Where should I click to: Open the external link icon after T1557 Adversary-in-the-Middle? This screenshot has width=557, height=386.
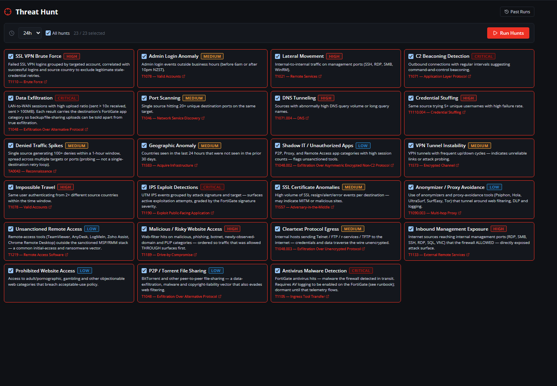[333, 207]
